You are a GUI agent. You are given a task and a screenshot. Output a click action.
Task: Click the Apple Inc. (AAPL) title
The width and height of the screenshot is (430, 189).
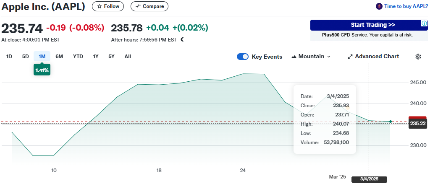pyautogui.click(x=43, y=7)
